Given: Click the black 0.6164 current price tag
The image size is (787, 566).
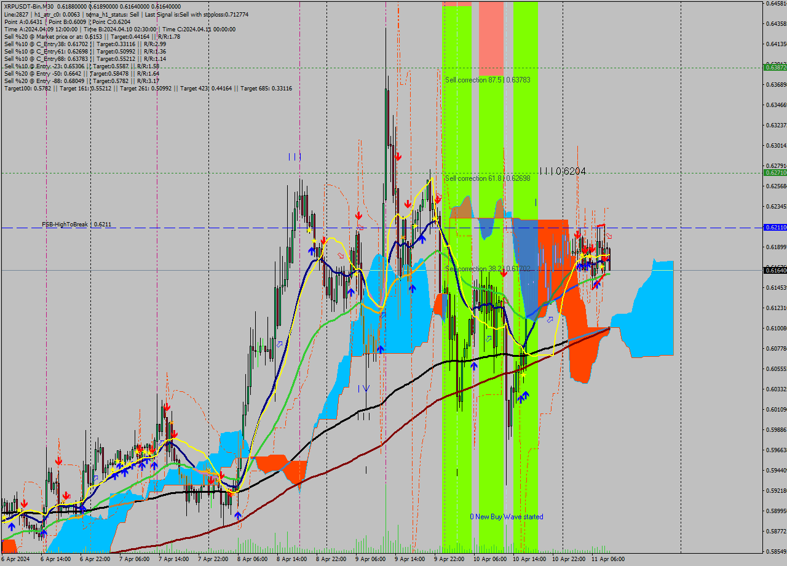Looking at the screenshot, I should (775, 270).
